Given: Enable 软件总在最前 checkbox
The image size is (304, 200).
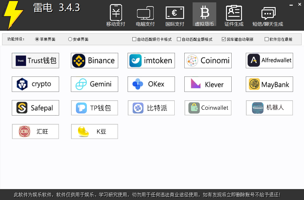Looking at the screenshot, I should 279,39.
